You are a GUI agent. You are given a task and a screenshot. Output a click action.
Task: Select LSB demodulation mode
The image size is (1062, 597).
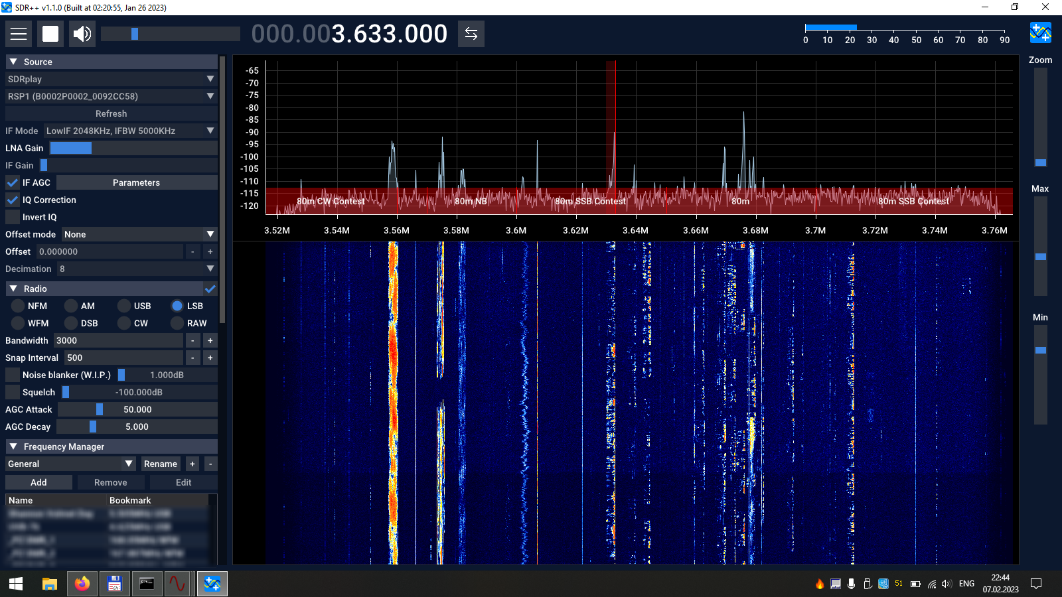point(177,306)
